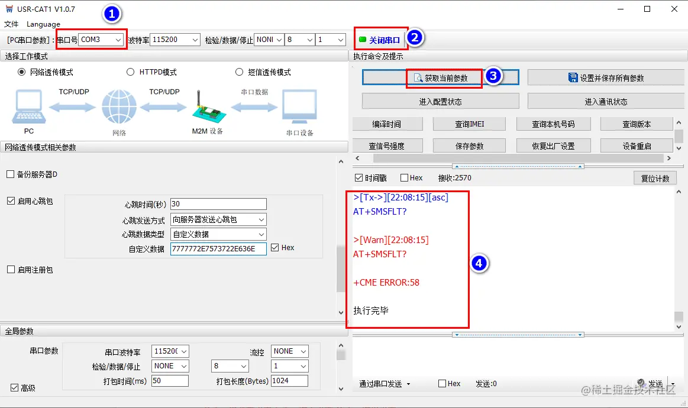Screen dimensions: 688x408
Task: Open the Language menu
Action: click(43, 24)
